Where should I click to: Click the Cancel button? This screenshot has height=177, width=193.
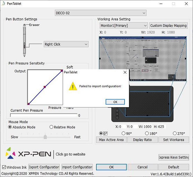click(x=143, y=167)
